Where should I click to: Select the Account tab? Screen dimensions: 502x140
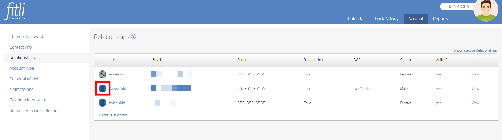(416, 19)
